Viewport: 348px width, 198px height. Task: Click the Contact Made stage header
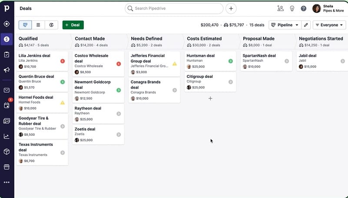pos(89,38)
